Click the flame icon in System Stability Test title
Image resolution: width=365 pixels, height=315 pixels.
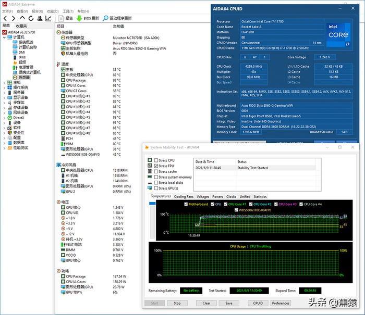coord(147,147)
